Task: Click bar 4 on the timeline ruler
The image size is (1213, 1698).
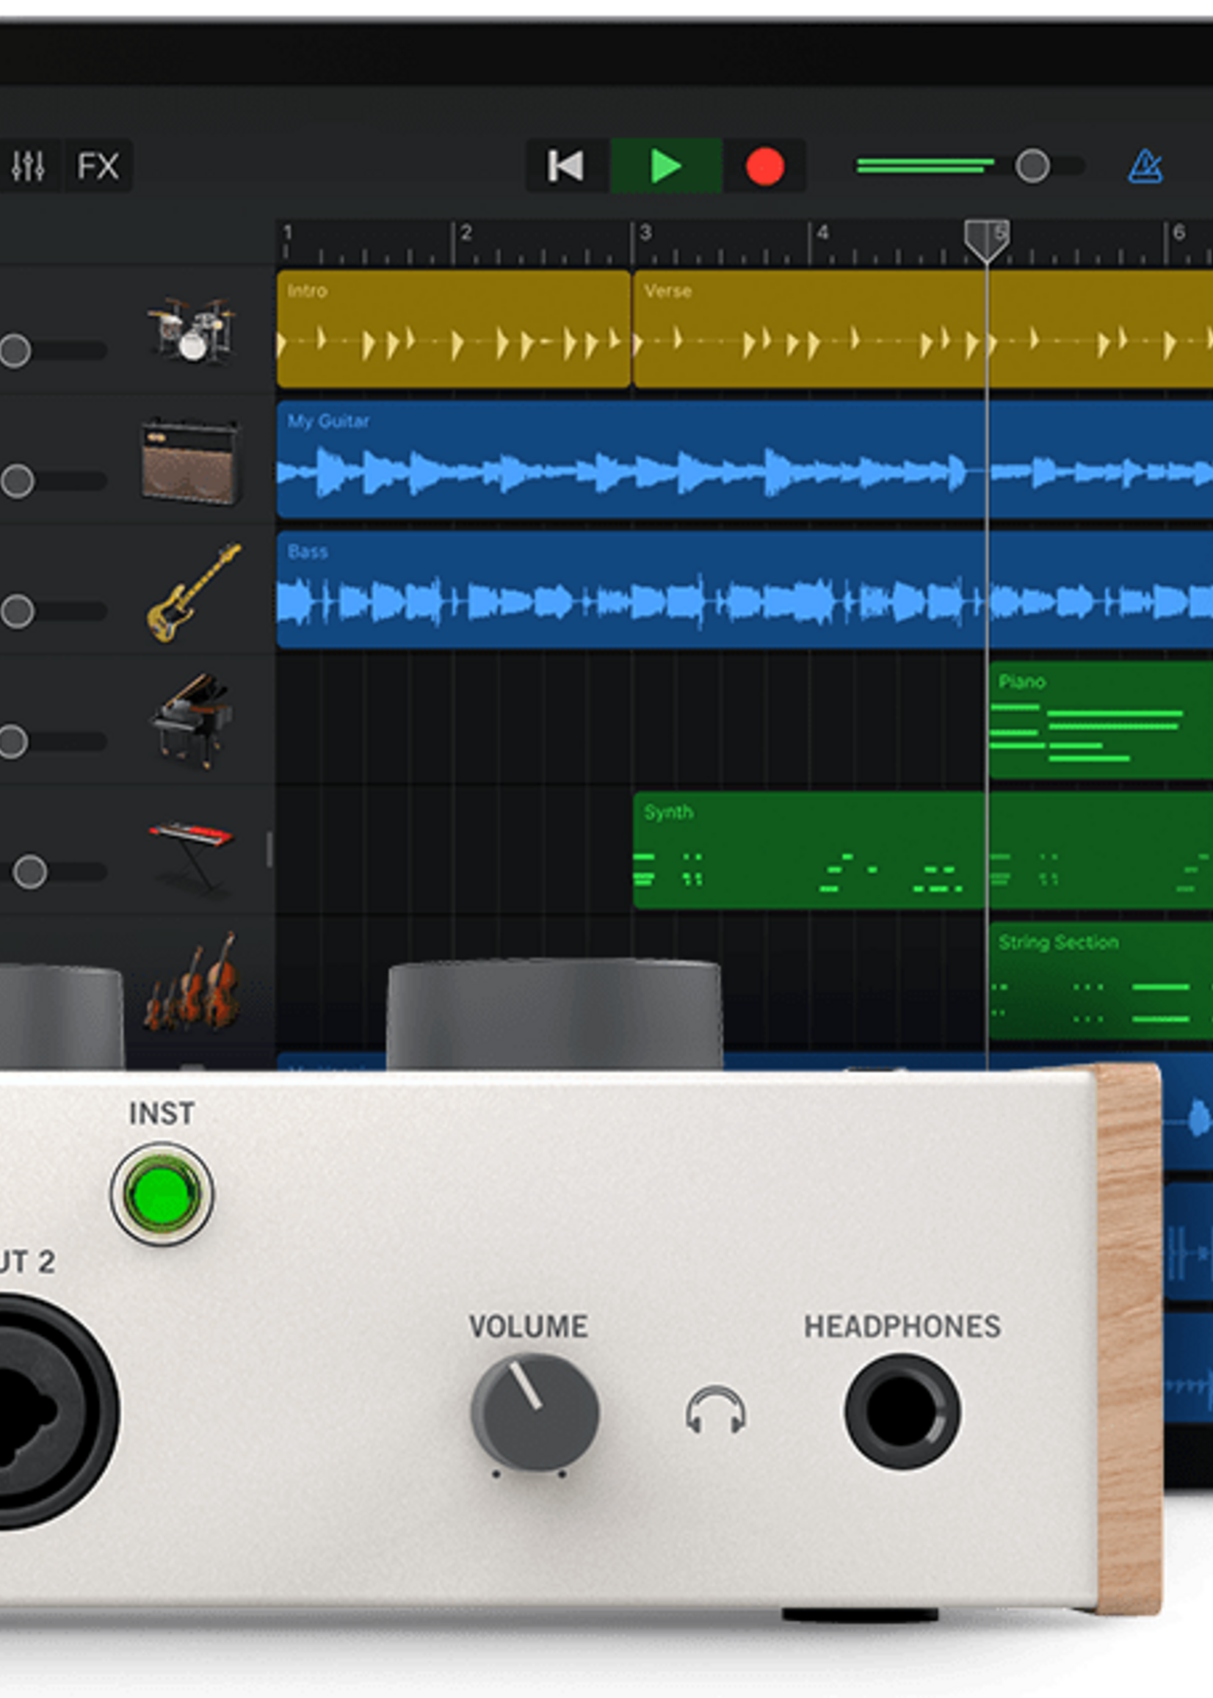Action: pos(822,233)
